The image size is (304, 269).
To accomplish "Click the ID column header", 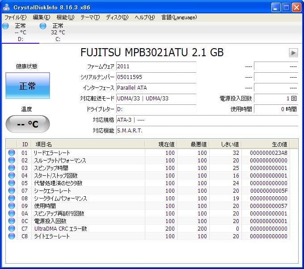I will click(25, 144).
